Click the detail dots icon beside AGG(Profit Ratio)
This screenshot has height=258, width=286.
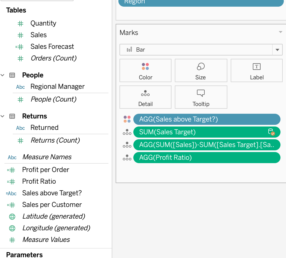coord(127,158)
